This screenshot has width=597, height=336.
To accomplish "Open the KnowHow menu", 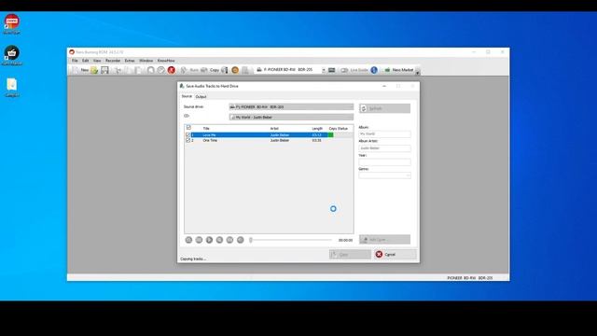I will 166,61.
